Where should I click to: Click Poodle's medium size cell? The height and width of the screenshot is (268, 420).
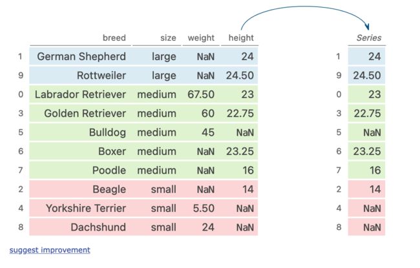157,170
